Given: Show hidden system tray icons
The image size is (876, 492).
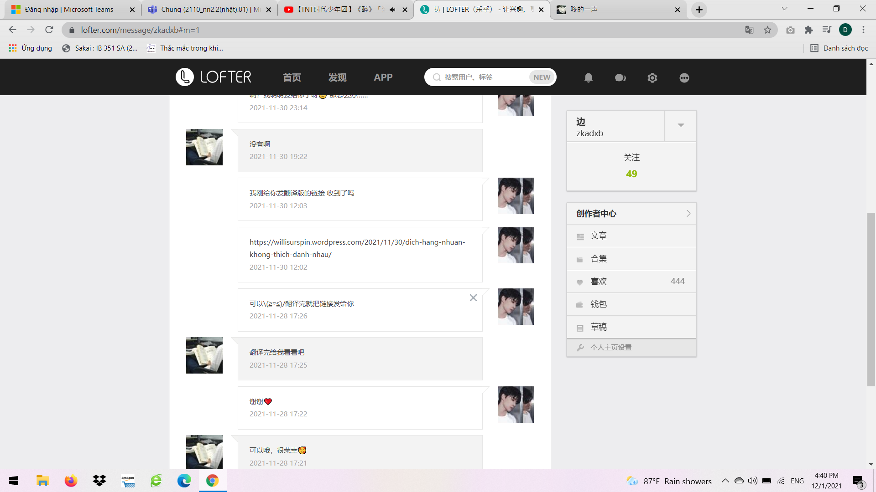Looking at the screenshot, I should tap(725, 481).
